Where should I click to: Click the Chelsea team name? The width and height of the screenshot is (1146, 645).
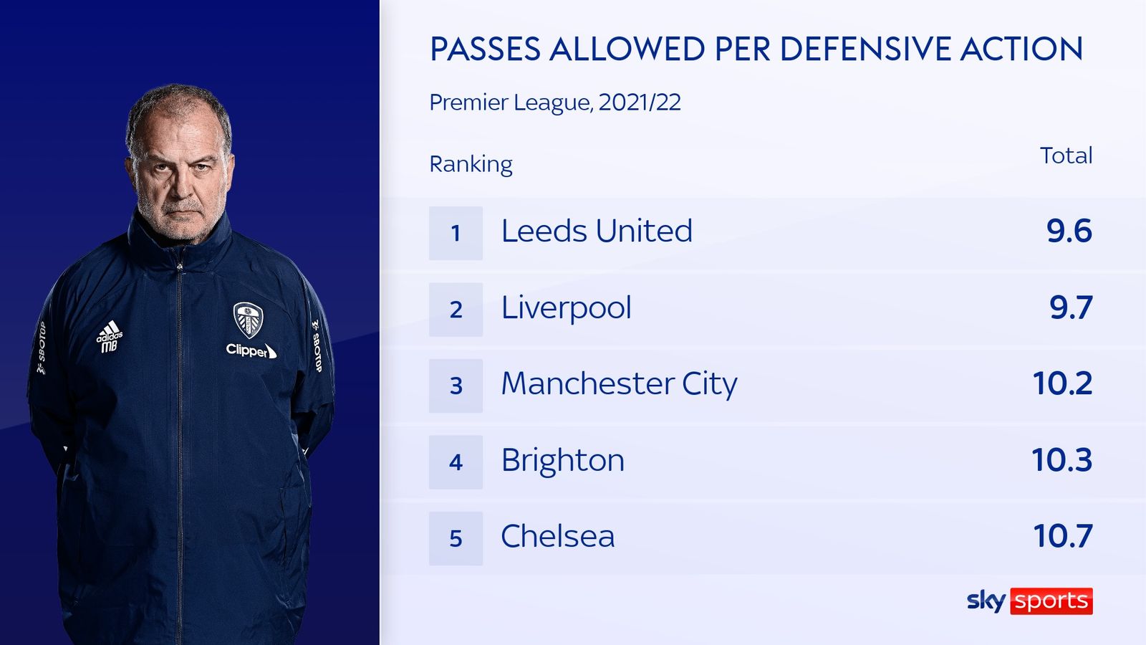557,536
